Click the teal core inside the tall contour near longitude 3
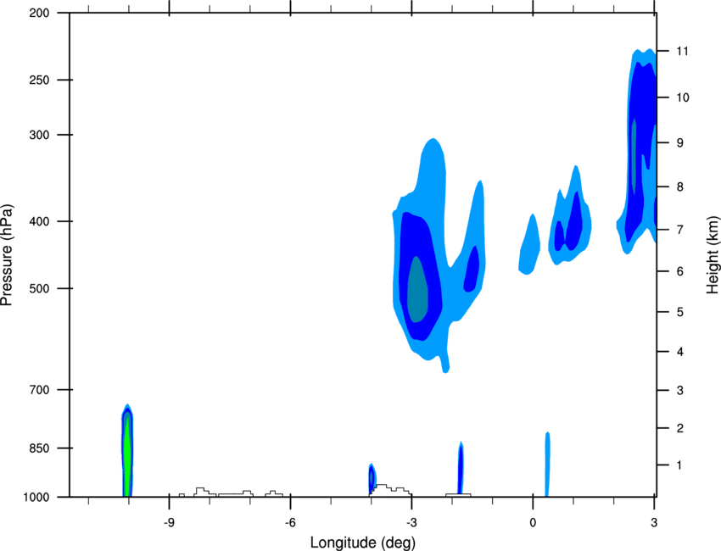 634,156
